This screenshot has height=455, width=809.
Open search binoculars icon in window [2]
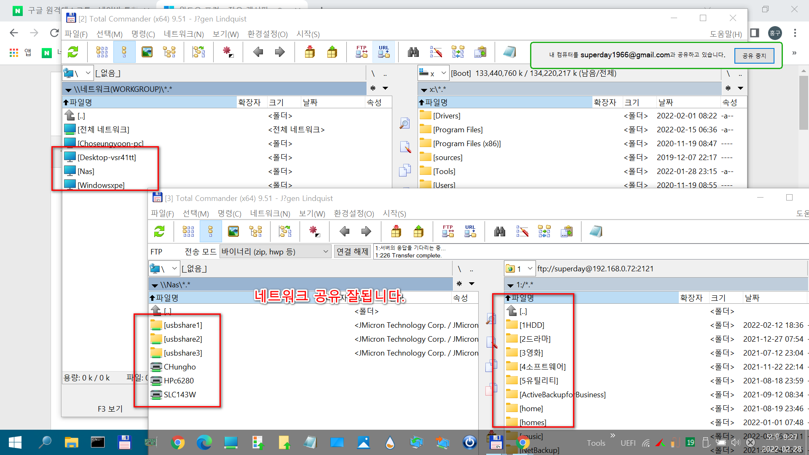point(413,52)
